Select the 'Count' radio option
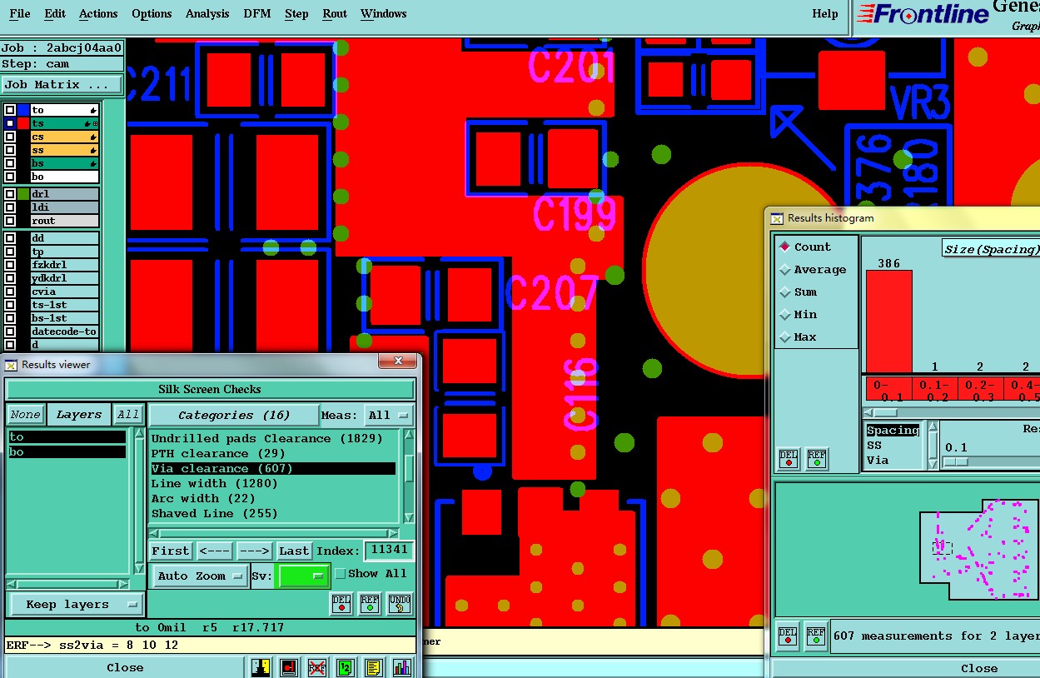Image resolution: width=1040 pixels, height=678 pixels. click(784, 247)
